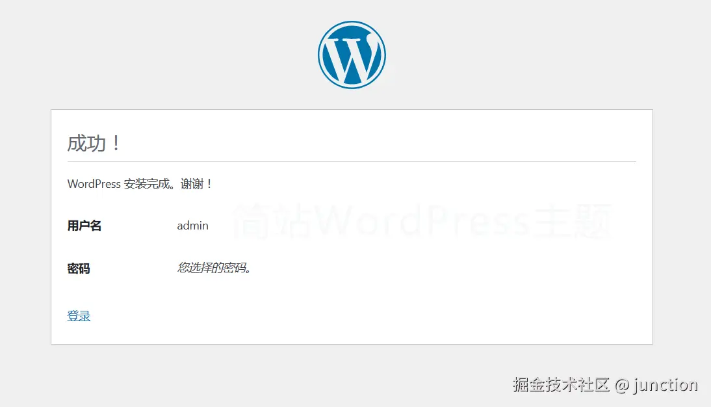
Task: Click the divider line under 成功！
Action: point(352,162)
